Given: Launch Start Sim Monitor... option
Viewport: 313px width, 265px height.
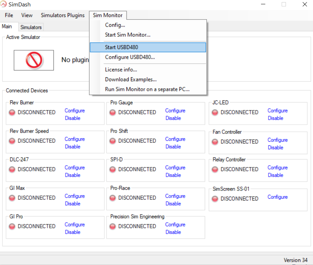Looking at the screenshot, I should coord(127,35).
